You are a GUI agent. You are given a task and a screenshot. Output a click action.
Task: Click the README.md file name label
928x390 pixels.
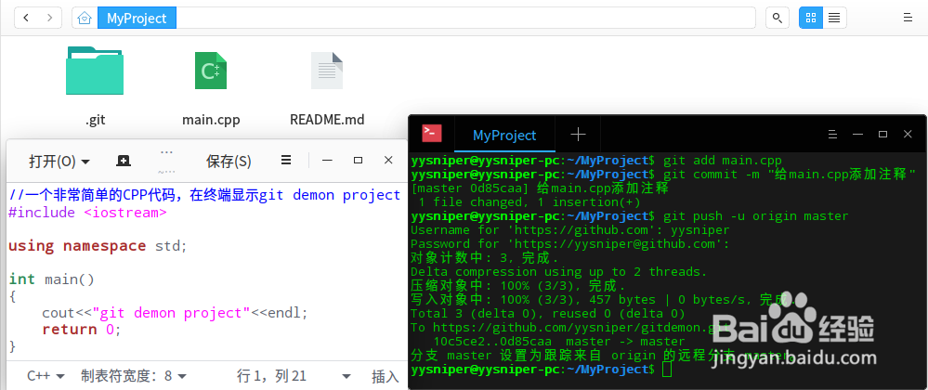pos(327,120)
